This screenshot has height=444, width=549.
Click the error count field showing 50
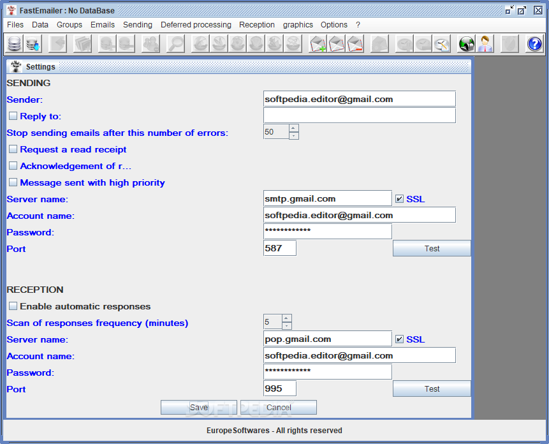pos(276,131)
